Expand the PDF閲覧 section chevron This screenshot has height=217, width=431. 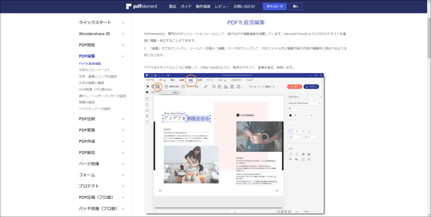click(123, 45)
